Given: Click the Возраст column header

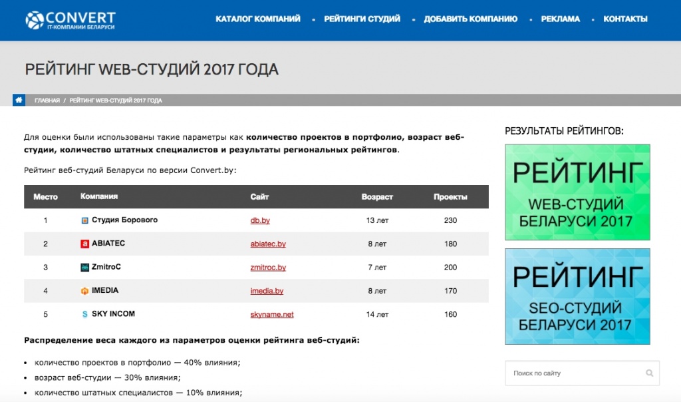Looking at the screenshot, I should pos(377,197).
